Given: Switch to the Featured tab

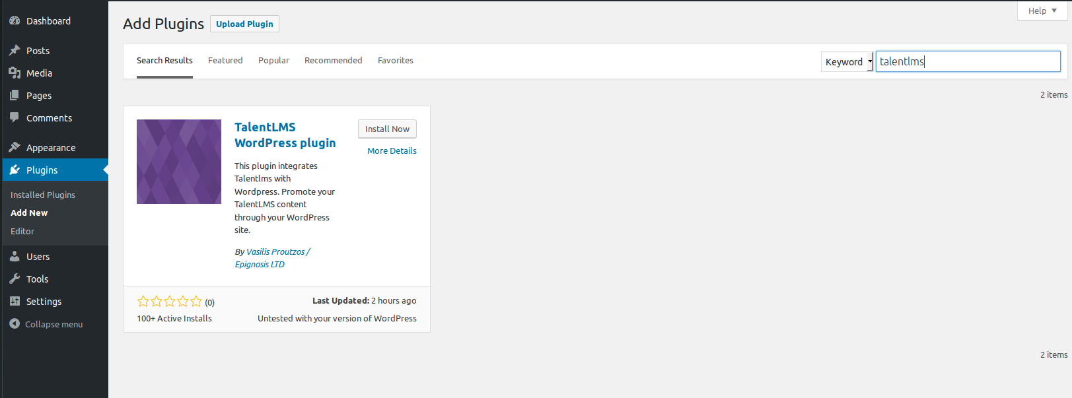Looking at the screenshot, I should 225,61.
